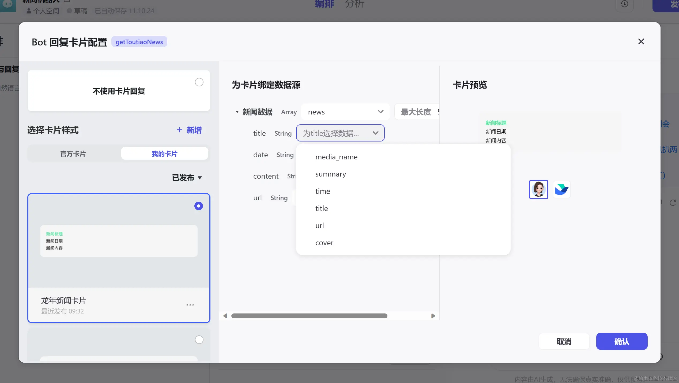Click the blue bird logo icon

click(561, 189)
